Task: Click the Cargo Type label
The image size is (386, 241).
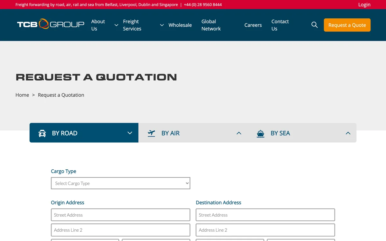Action: click(64, 171)
